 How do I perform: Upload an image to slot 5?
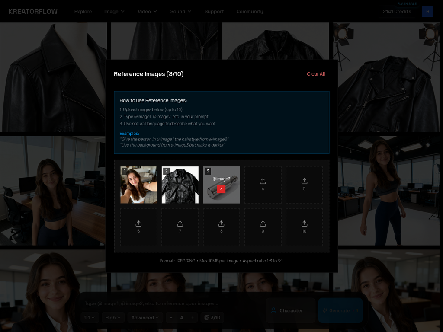click(x=304, y=185)
